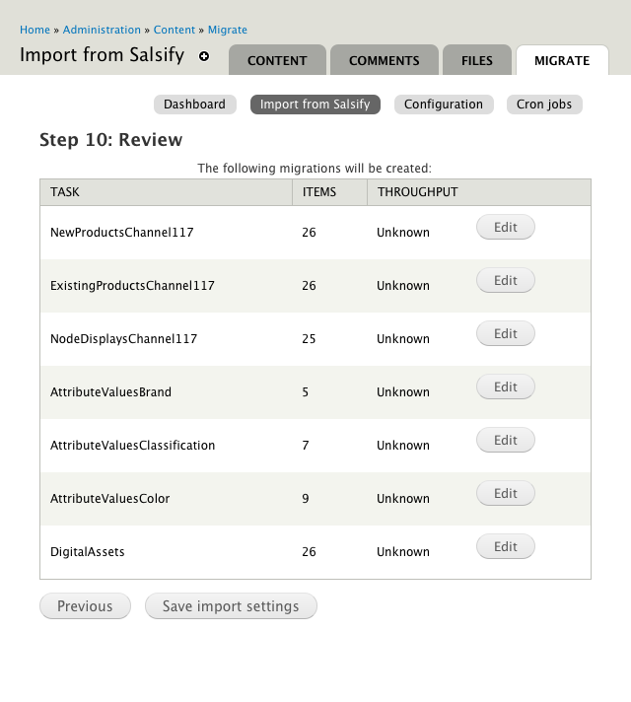
Task: Edit the DigitalAssets migration
Action: (506, 547)
